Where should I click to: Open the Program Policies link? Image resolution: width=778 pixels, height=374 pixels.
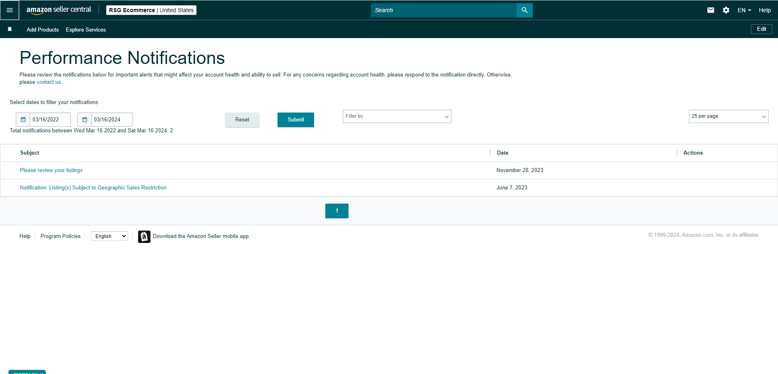(x=60, y=236)
